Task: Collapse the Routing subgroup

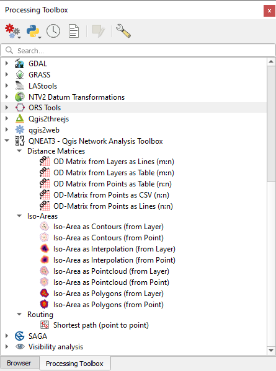Action: click(x=19, y=314)
